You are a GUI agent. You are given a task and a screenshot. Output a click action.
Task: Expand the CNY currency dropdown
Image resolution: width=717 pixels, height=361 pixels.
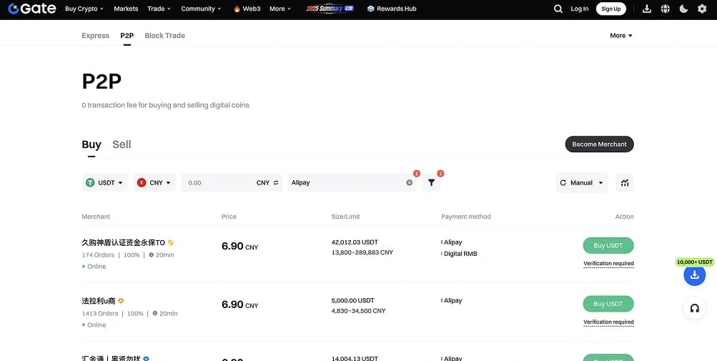click(x=154, y=182)
